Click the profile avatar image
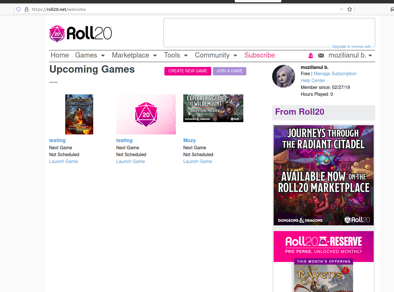The height and width of the screenshot is (292, 394). point(283,76)
